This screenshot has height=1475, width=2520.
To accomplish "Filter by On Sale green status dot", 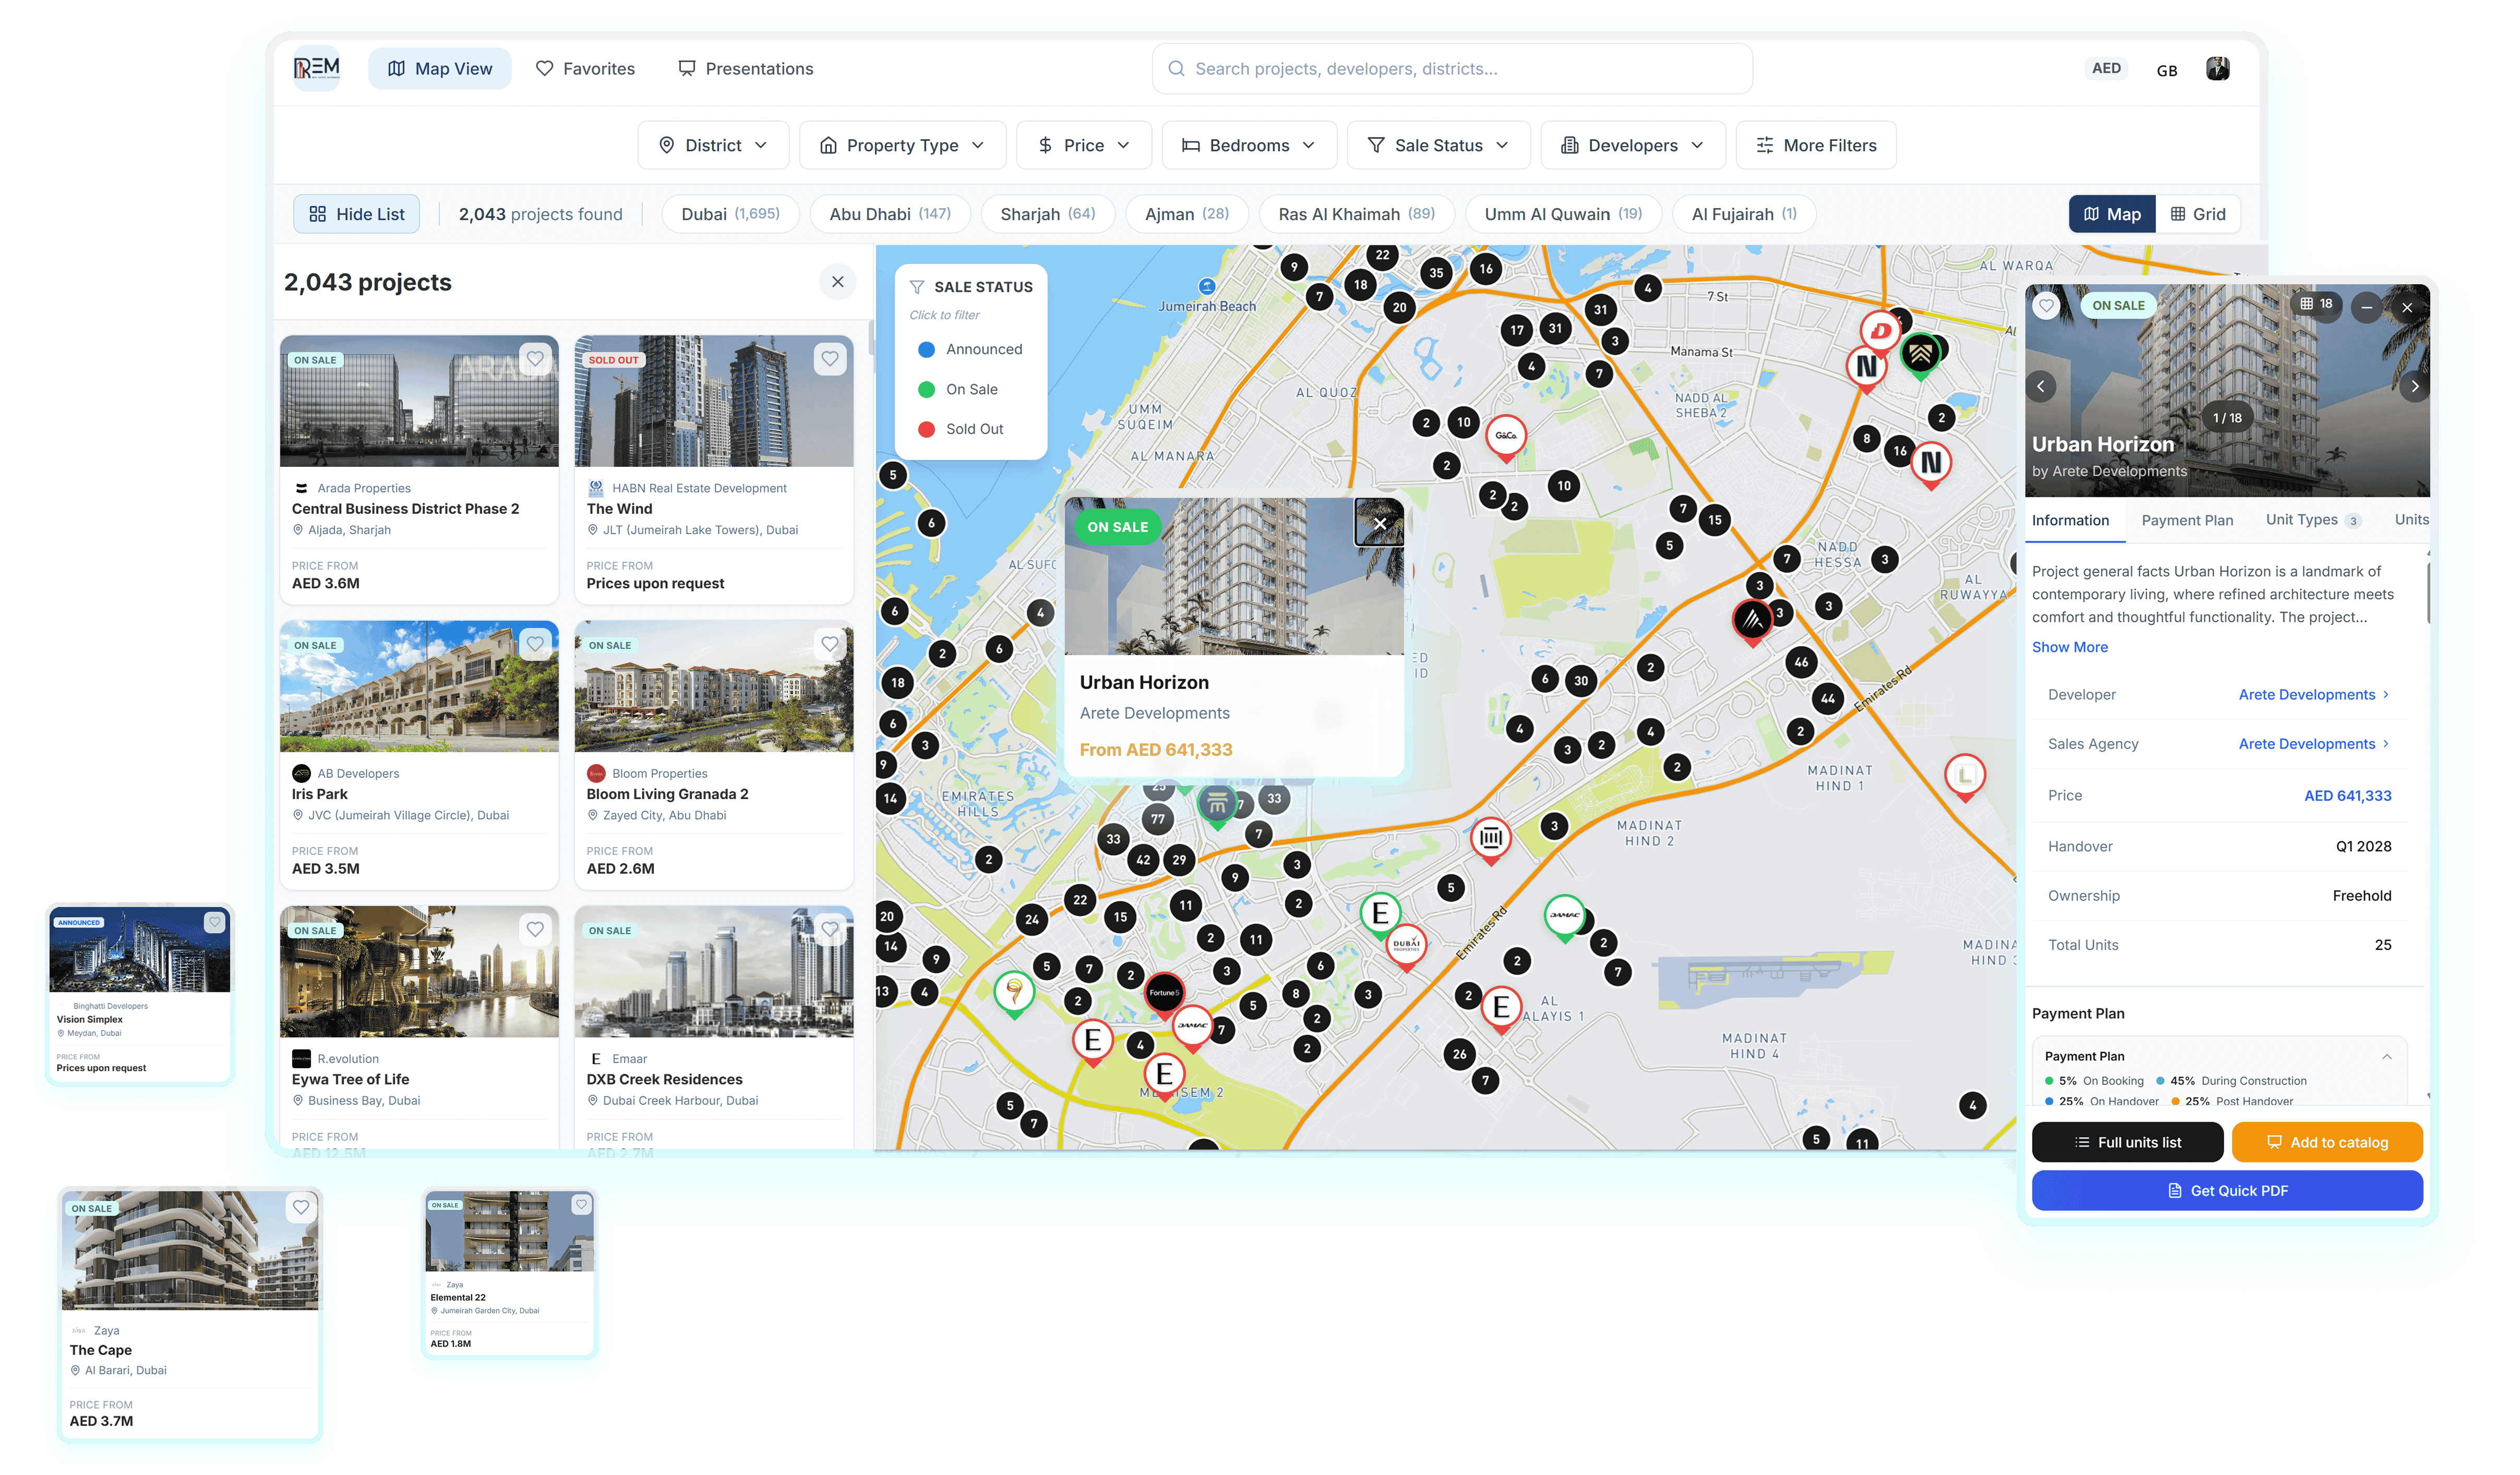I will click(925, 389).
